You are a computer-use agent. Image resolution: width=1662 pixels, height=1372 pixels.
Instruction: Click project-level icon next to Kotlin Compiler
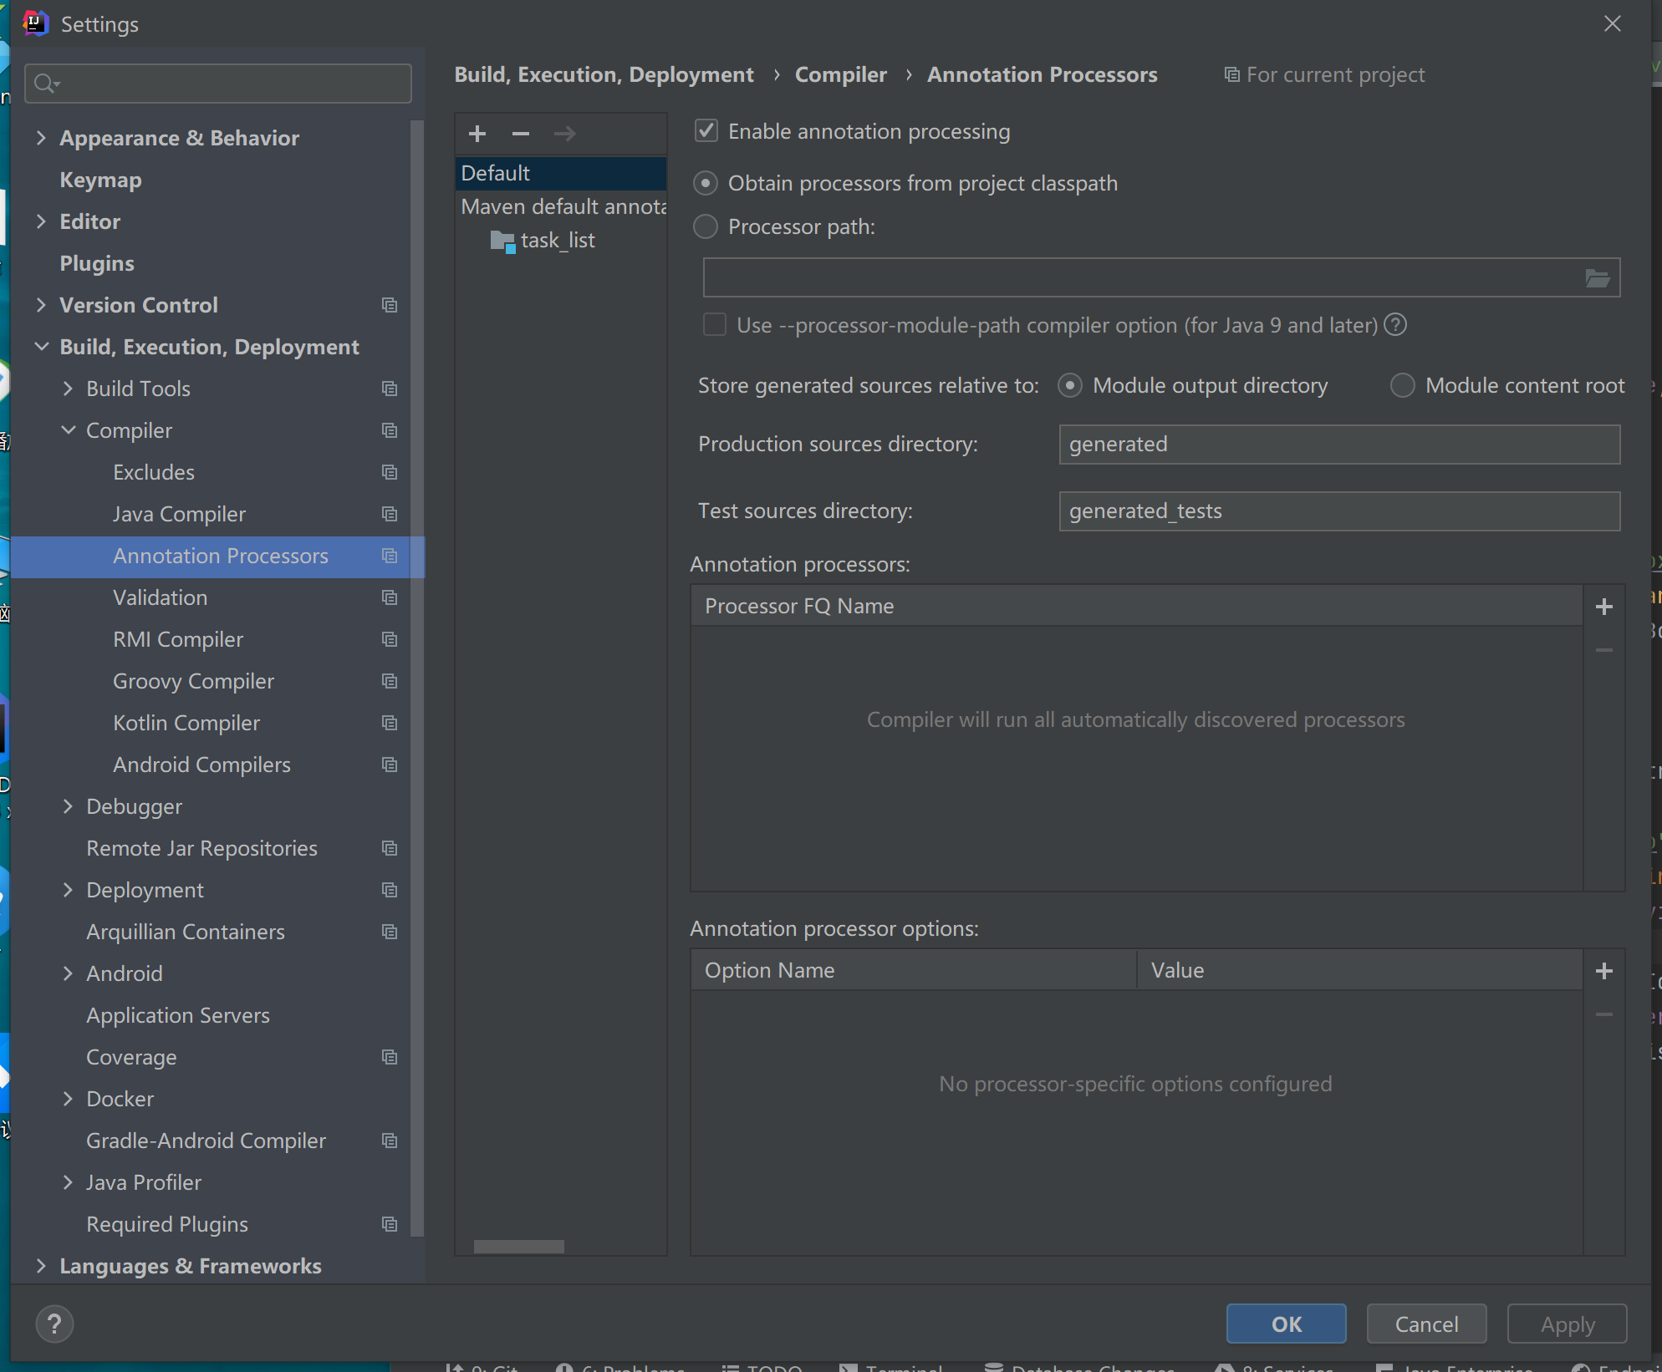click(x=390, y=723)
